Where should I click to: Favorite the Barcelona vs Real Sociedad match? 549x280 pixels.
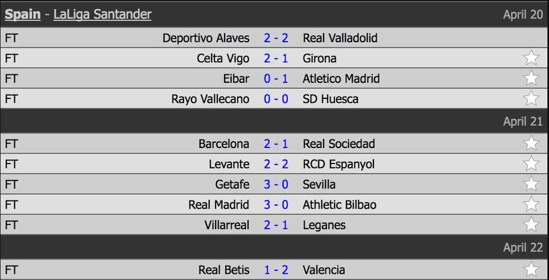(531, 143)
